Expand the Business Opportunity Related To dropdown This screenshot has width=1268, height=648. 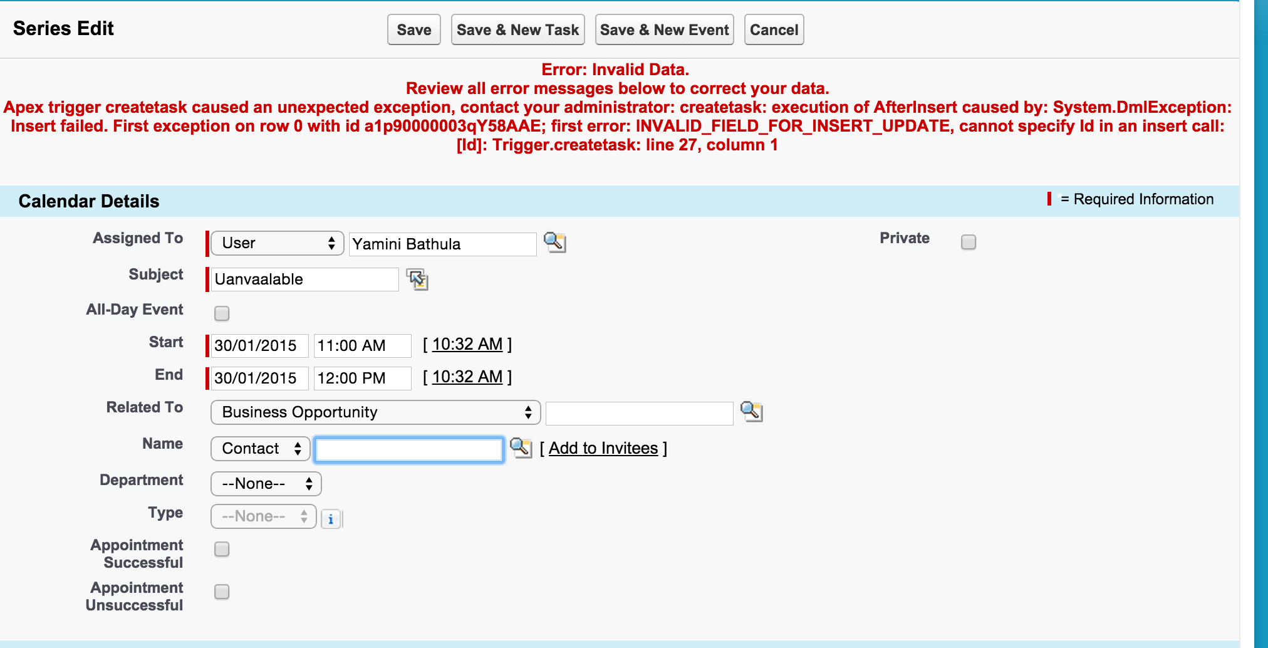point(376,412)
